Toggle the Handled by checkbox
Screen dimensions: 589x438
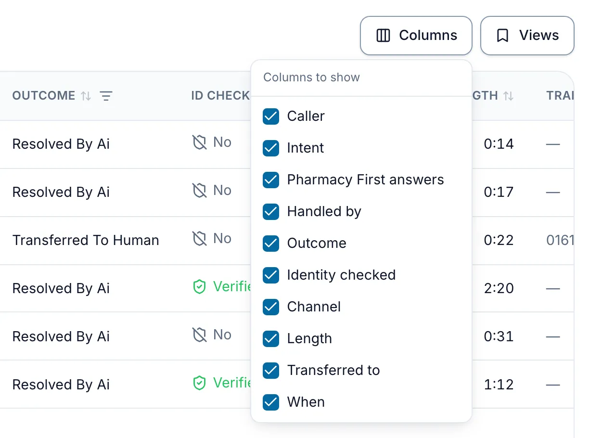tap(271, 211)
